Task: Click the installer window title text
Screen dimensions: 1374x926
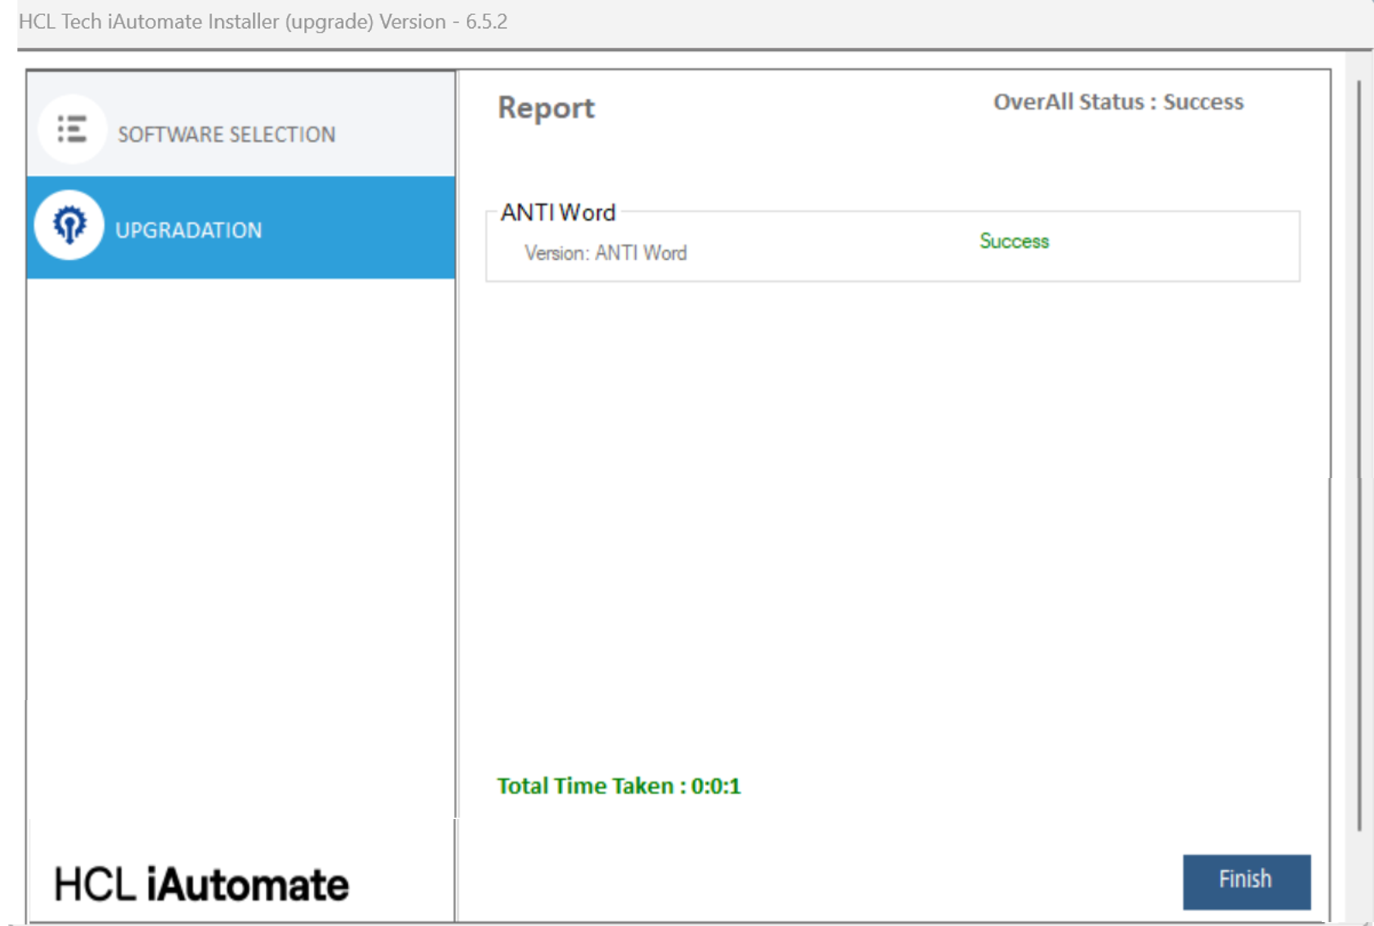Action: tap(263, 21)
